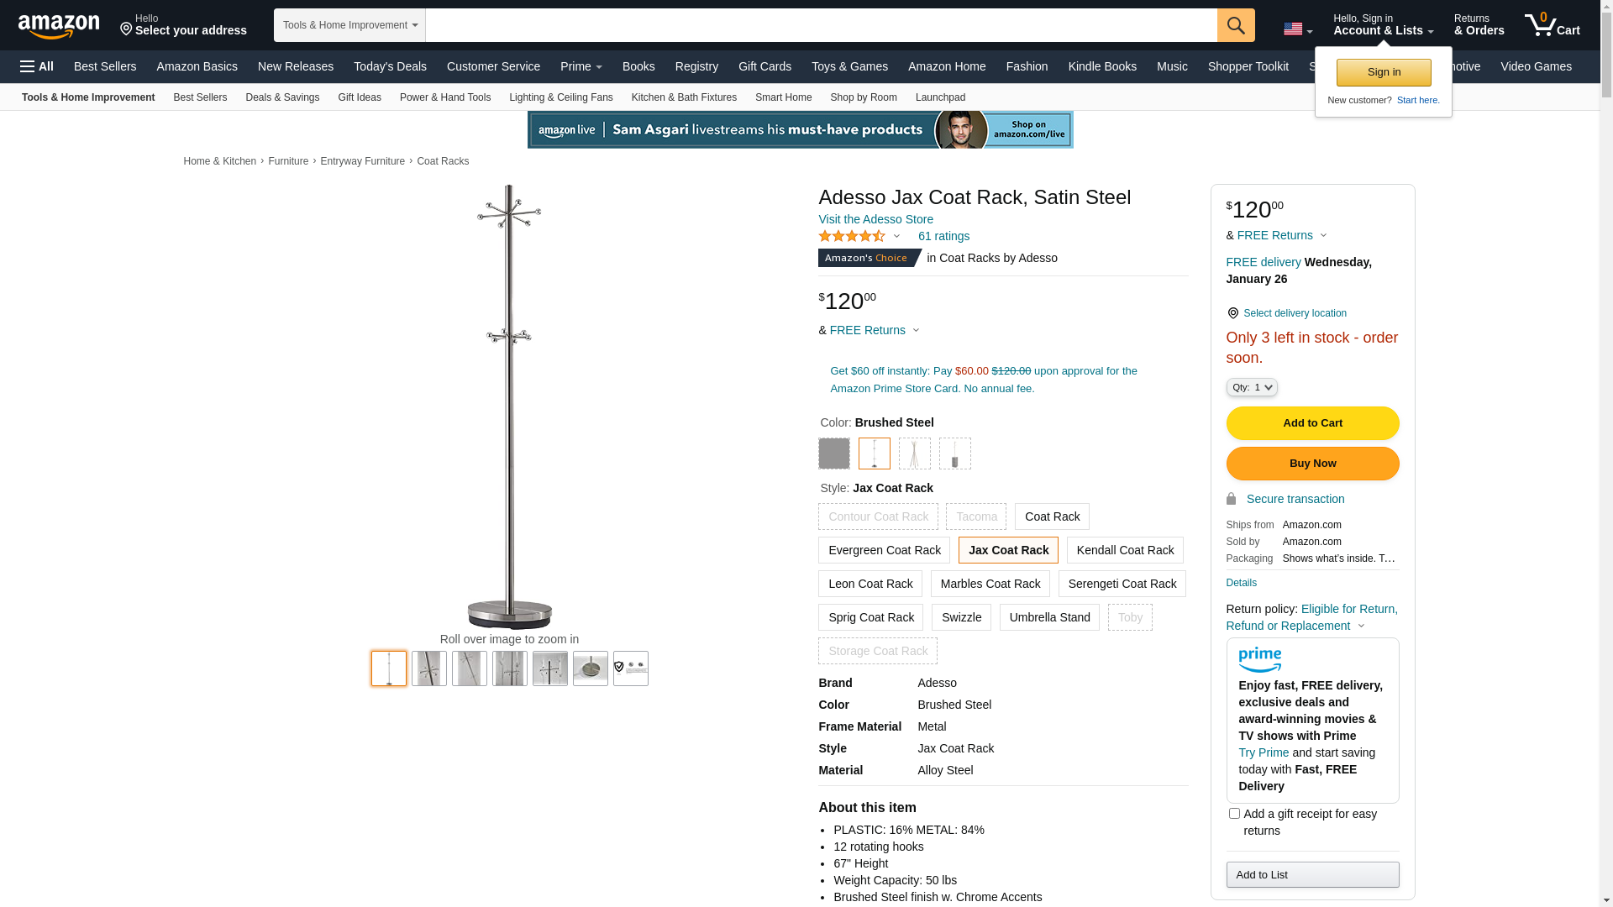Check the gift receipt checkbox
Viewport: 1613px width, 907px height.
(1234, 813)
